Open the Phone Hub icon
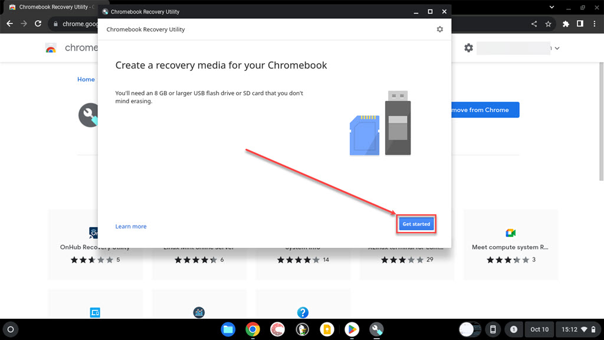This screenshot has height=340, width=604. [x=493, y=329]
